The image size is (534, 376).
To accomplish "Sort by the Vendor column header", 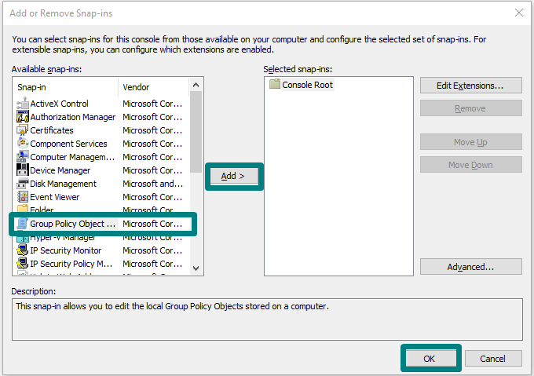I will click(153, 87).
